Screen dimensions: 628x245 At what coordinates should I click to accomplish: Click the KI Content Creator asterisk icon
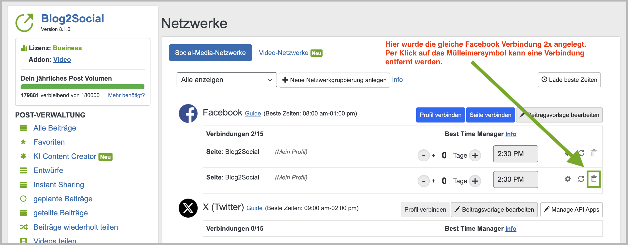pyautogui.click(x=23, y=156)
